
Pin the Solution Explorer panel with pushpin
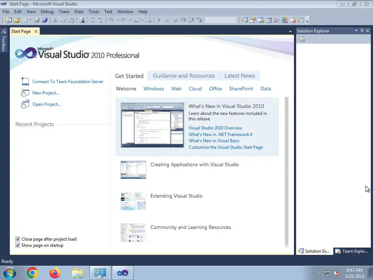coord(362,31)
